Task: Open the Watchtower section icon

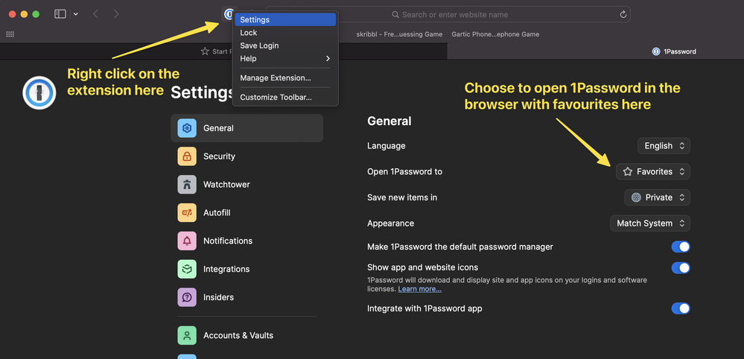Action: (187, 185)
